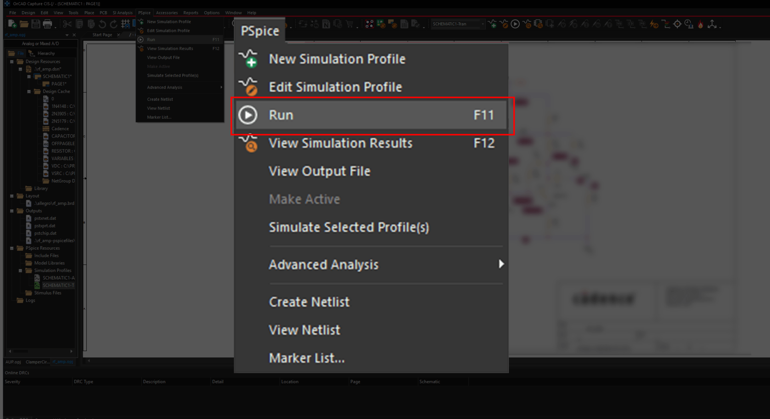
Task: Open the Place menu
Action: pos(89,13)
